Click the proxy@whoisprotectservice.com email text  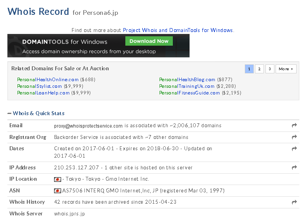tap(88, 126)
